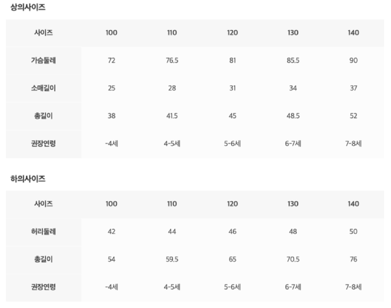This screenshot has height=308, width=391.
Task: Click top total length value 52
Action: coord(353,115)
